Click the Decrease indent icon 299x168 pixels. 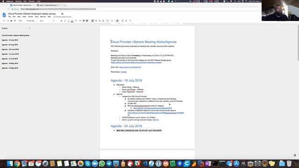tap(122, 21)
